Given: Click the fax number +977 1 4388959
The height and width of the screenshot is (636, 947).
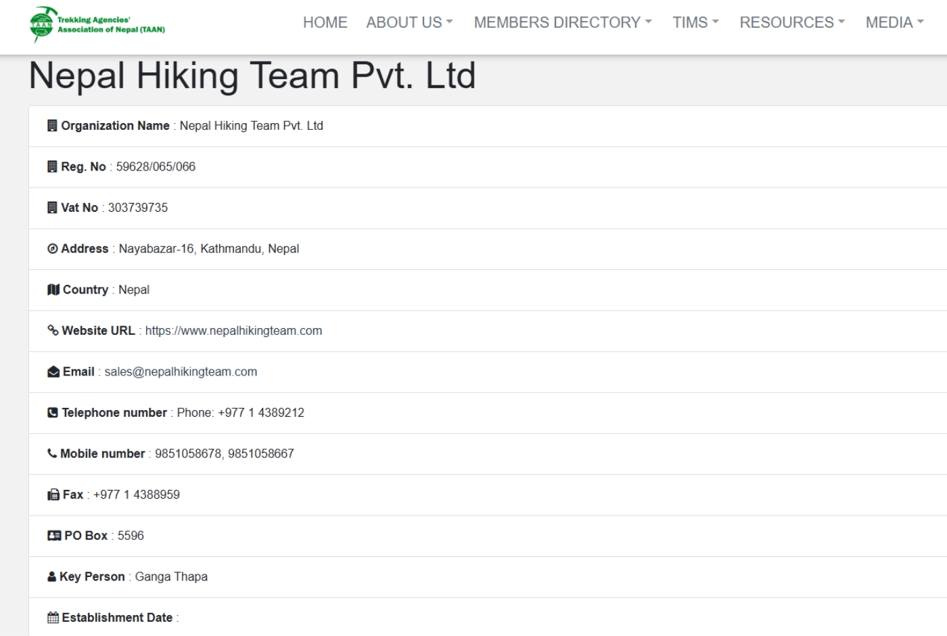Looking at the screenshot, I should pos(137,495).
